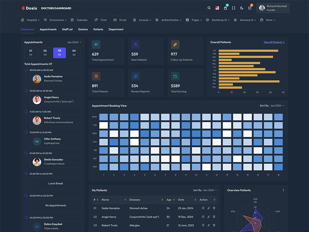The width and height of the screenshot is (309, 232).
Task: Approve Robert Trusty's row via the check icon
Action: [x=203, y=225]
